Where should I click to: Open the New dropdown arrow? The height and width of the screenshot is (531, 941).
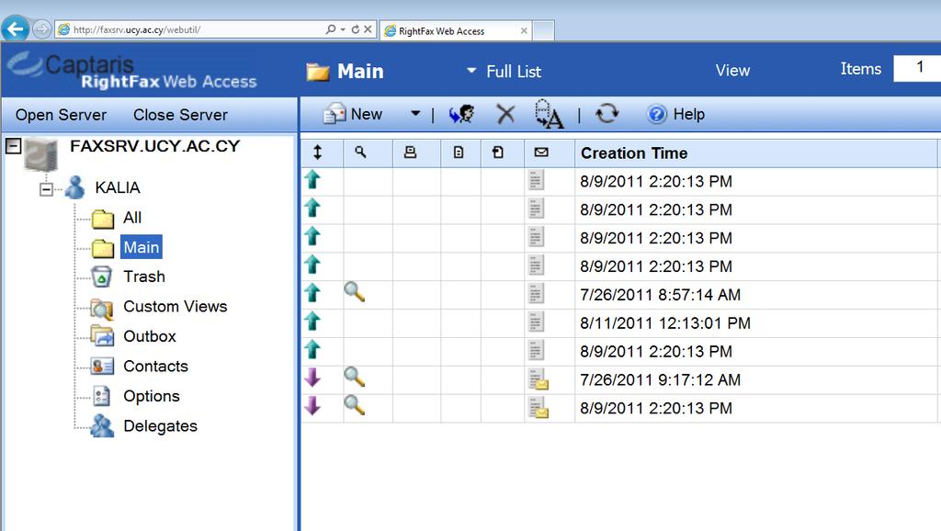tap(415, 113)
